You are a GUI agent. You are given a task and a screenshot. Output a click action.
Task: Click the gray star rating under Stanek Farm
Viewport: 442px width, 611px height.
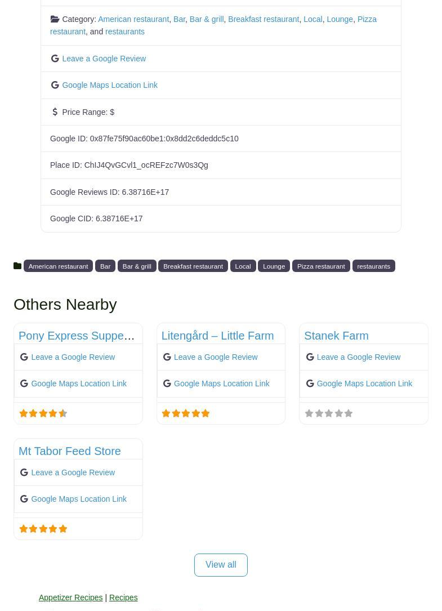pos(329,413)
